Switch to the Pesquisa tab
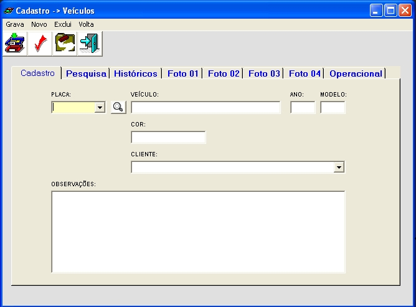Screen dimensions: 416x307 [x=86, y=73]
